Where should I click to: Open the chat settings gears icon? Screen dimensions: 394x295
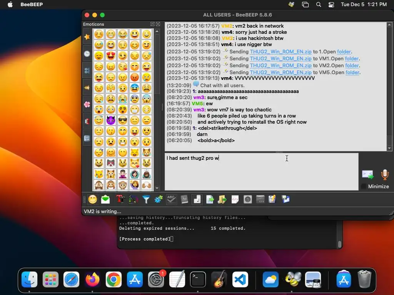pos(159,200)
